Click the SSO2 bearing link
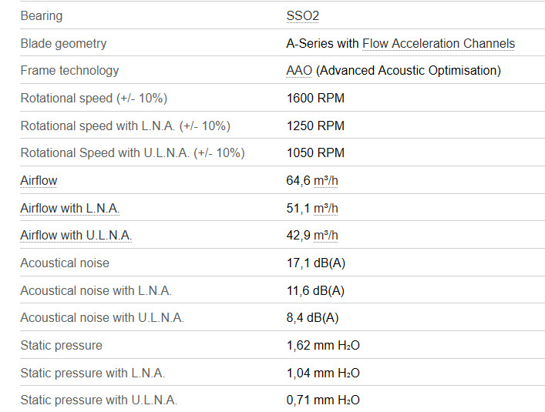 [302, 15]
